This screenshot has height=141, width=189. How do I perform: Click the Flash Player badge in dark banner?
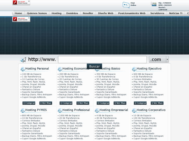[21, 19]
